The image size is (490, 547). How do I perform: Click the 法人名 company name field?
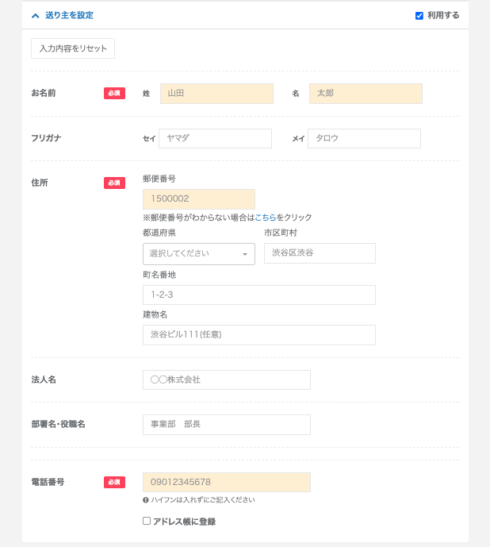click(227, 380)
